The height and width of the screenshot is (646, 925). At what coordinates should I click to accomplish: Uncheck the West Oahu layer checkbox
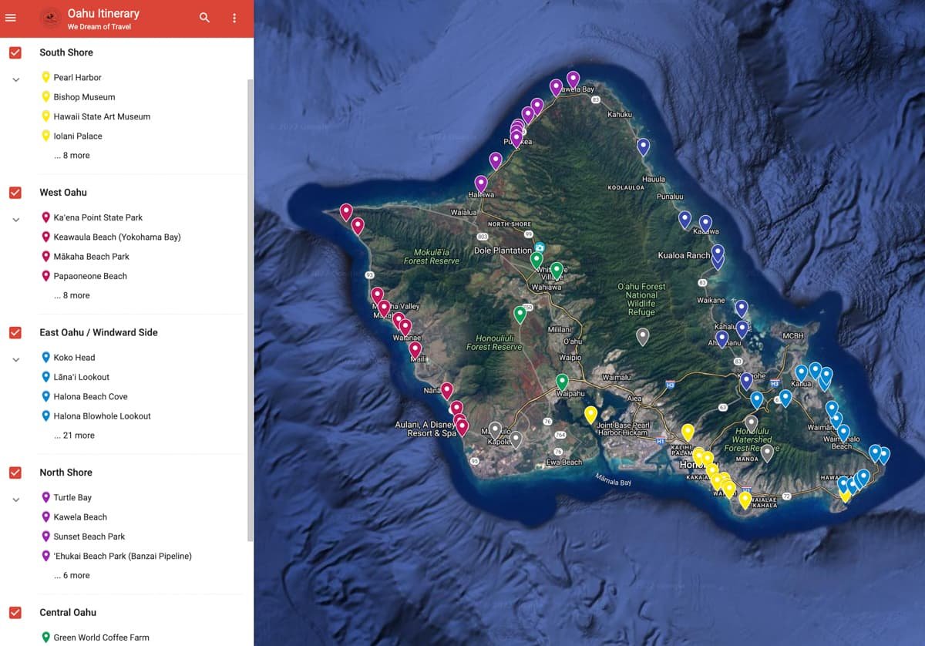[x=15, y=193]
